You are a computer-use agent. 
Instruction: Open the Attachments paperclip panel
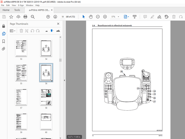point(4,49)
